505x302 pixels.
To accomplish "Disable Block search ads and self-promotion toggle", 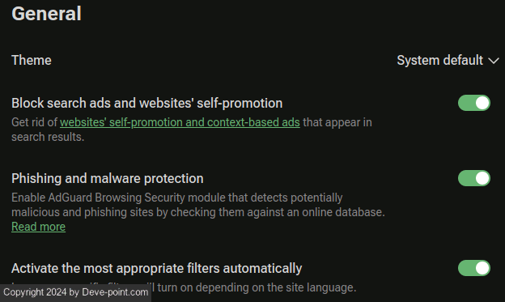I will (474, 103).
